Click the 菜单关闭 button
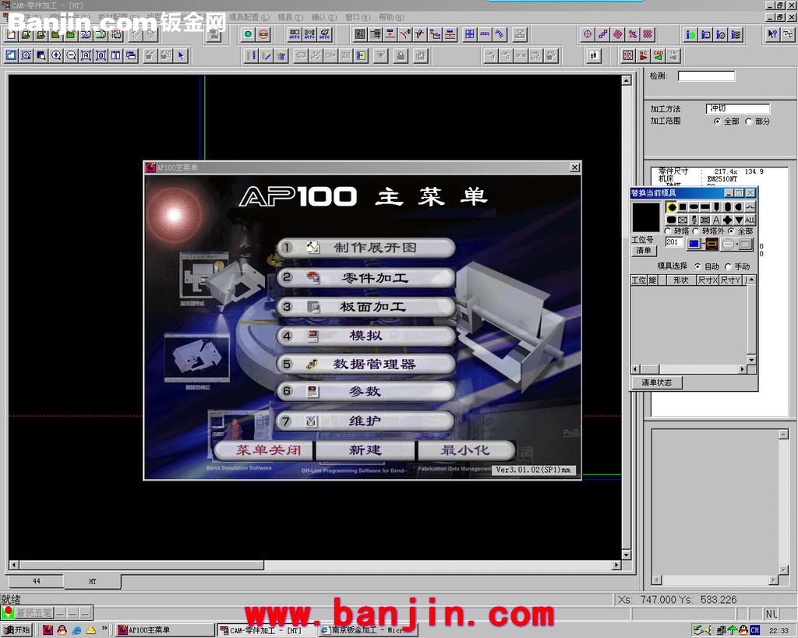The image size is (798, 638). click(264, 450)
